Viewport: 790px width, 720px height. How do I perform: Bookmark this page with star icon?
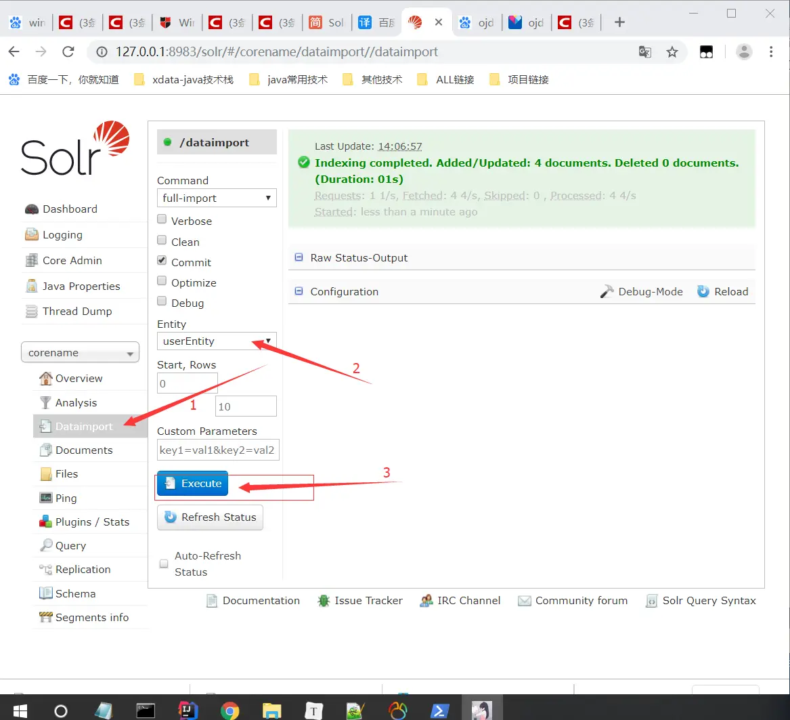click(672, 52)
